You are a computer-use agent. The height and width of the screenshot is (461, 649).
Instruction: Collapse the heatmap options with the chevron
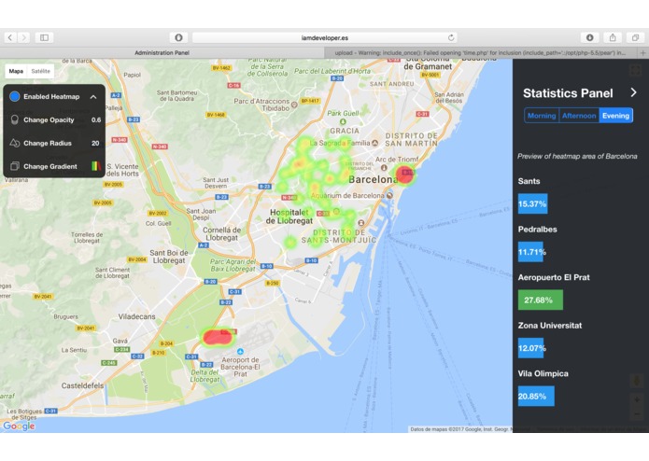click(x=93, y=97)
